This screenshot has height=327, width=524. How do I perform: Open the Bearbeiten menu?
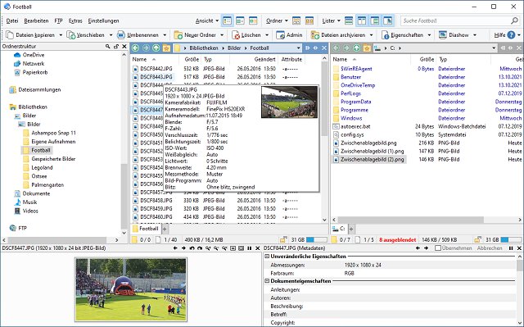click(36, 20)
